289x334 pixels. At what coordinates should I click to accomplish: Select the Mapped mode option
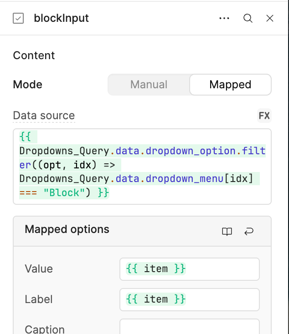point(230,85)
